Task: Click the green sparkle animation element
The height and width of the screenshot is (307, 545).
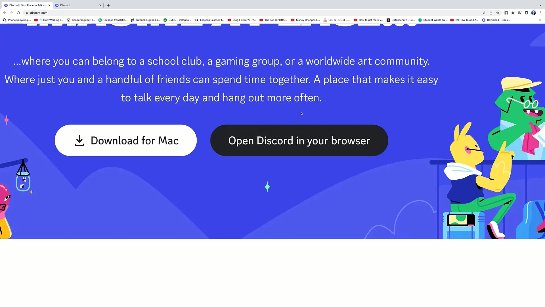Action: pos(267,186)
